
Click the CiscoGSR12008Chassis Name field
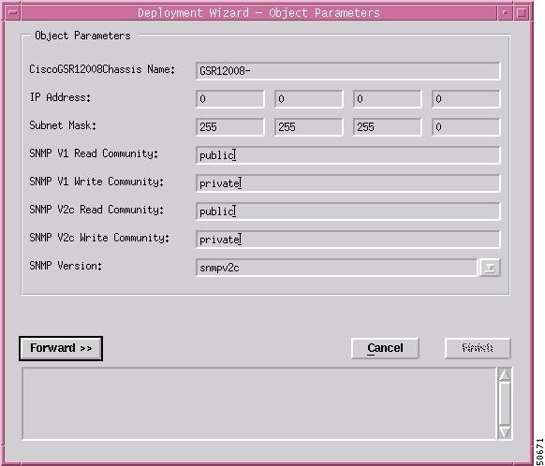click(348, 71)
